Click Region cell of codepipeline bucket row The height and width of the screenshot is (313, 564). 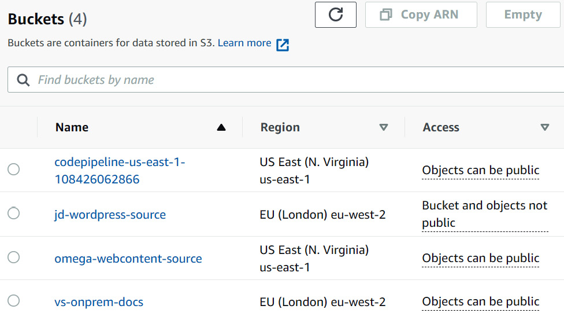coord(314,171)
